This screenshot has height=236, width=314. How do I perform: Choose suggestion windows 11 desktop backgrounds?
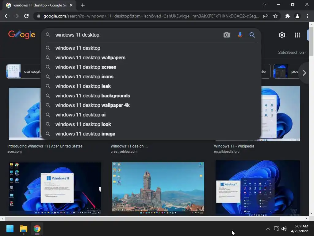point(151,96)
